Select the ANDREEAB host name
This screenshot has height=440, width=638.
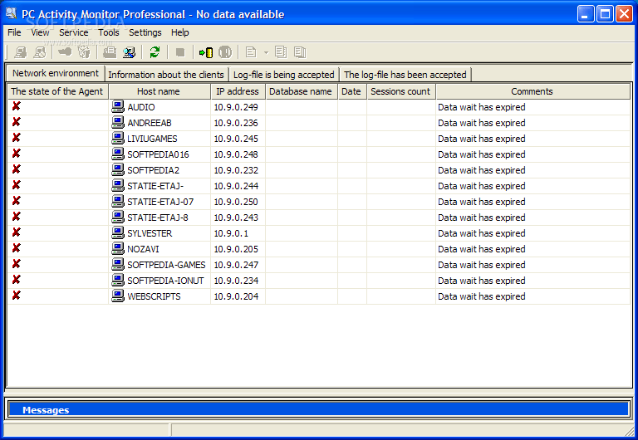coord(150,123)
